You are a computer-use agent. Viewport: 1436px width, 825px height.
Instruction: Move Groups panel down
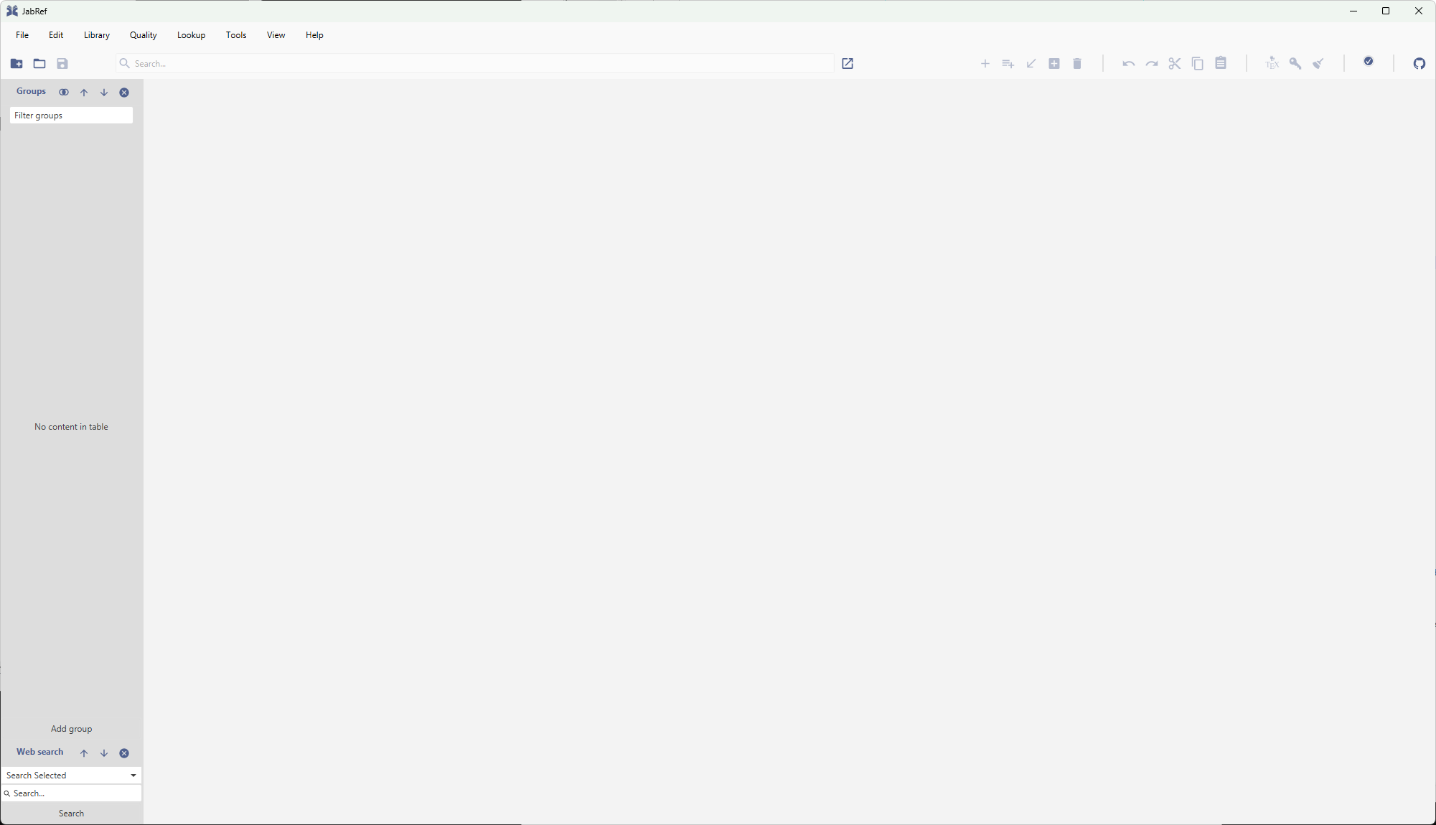[x=104, y=93]
